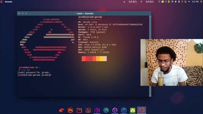Image resolution: width=203 pixels, height=114 pixels.
Task: Open the Konsole application menu in top panel
Action: [9, 2]
